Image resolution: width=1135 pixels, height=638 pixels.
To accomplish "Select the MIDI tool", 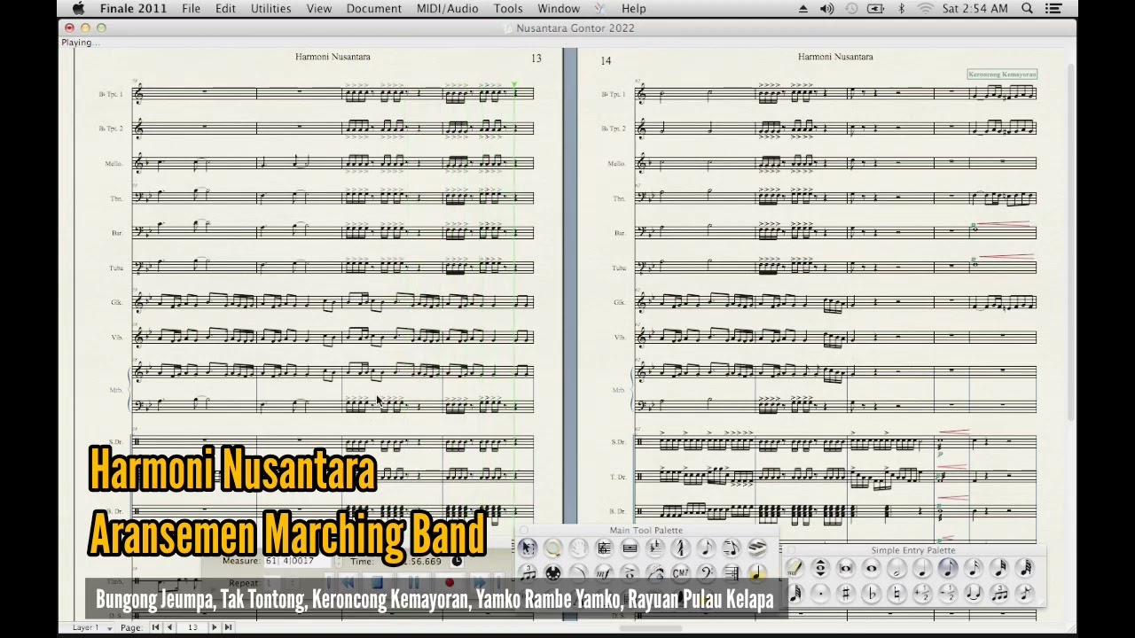I will click(x=552, y=573).
